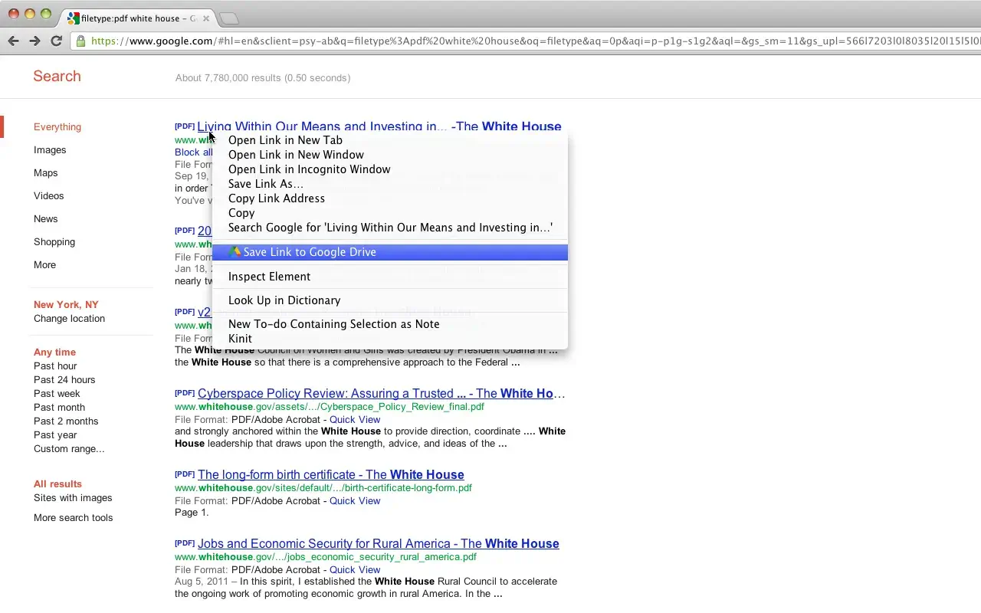Open the Custom range option
Image resolution: width=981 pixels, height=613 pixels.
coord(69,448)
